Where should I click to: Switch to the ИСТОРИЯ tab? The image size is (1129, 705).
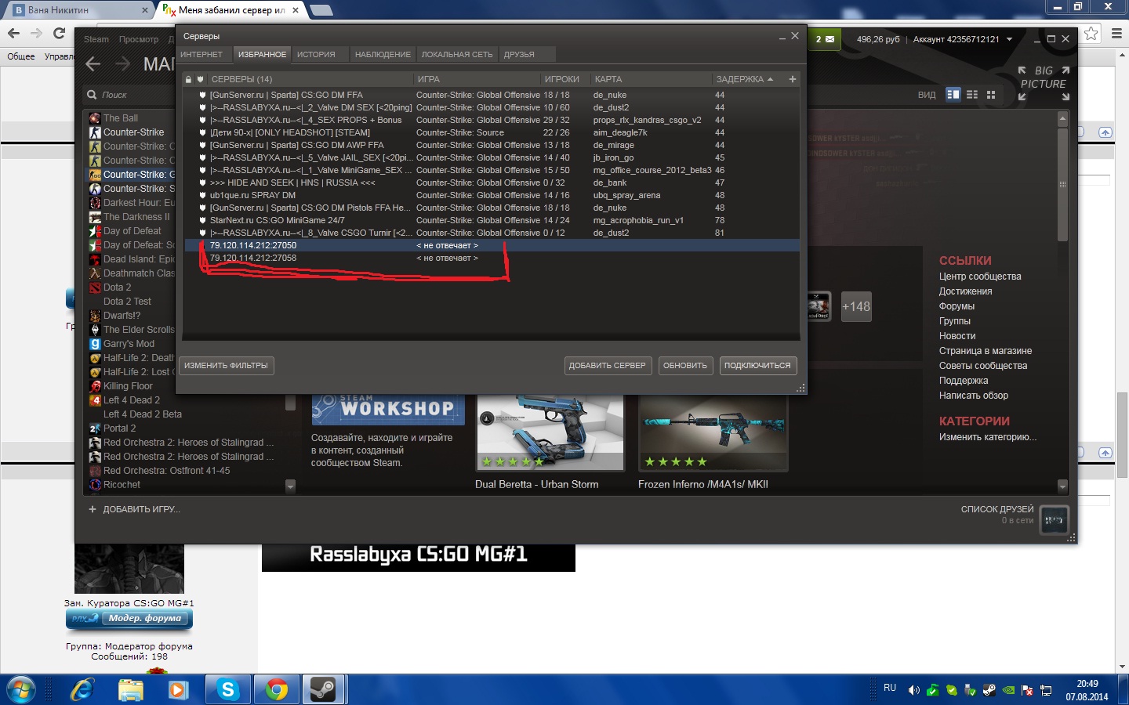coord(316,55)
